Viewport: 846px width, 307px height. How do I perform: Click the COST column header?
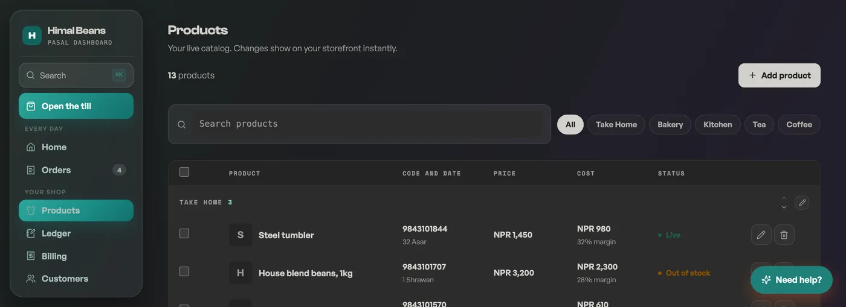(x=586, y=173)
